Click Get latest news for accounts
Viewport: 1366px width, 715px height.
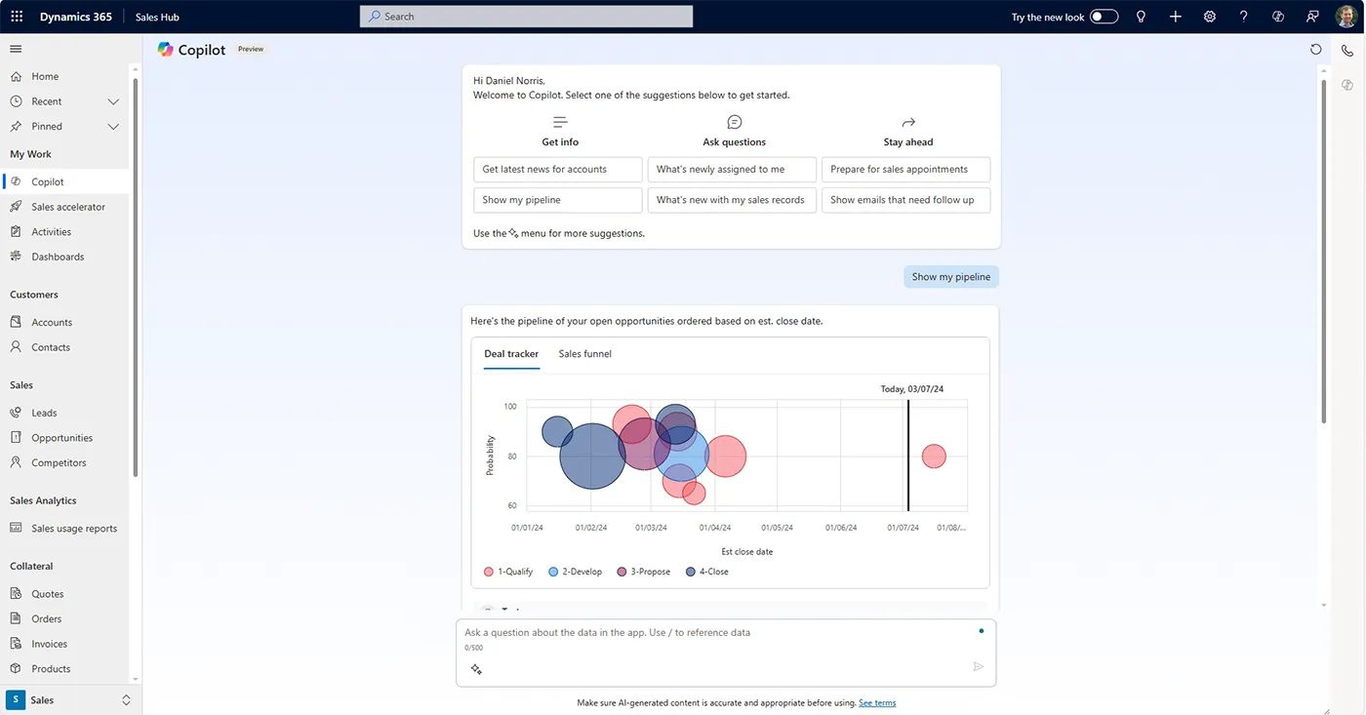tap(558, 170)
